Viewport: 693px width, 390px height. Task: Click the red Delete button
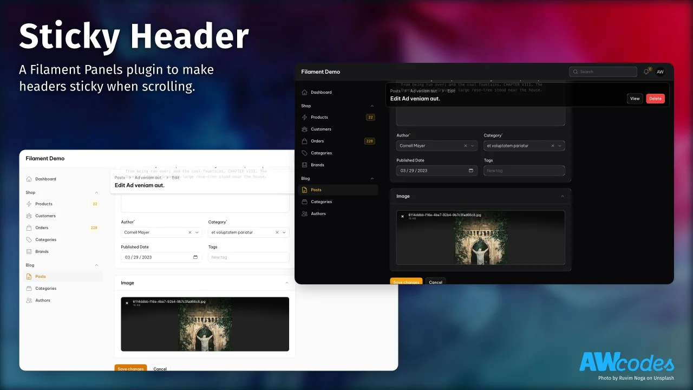point(655,99)
